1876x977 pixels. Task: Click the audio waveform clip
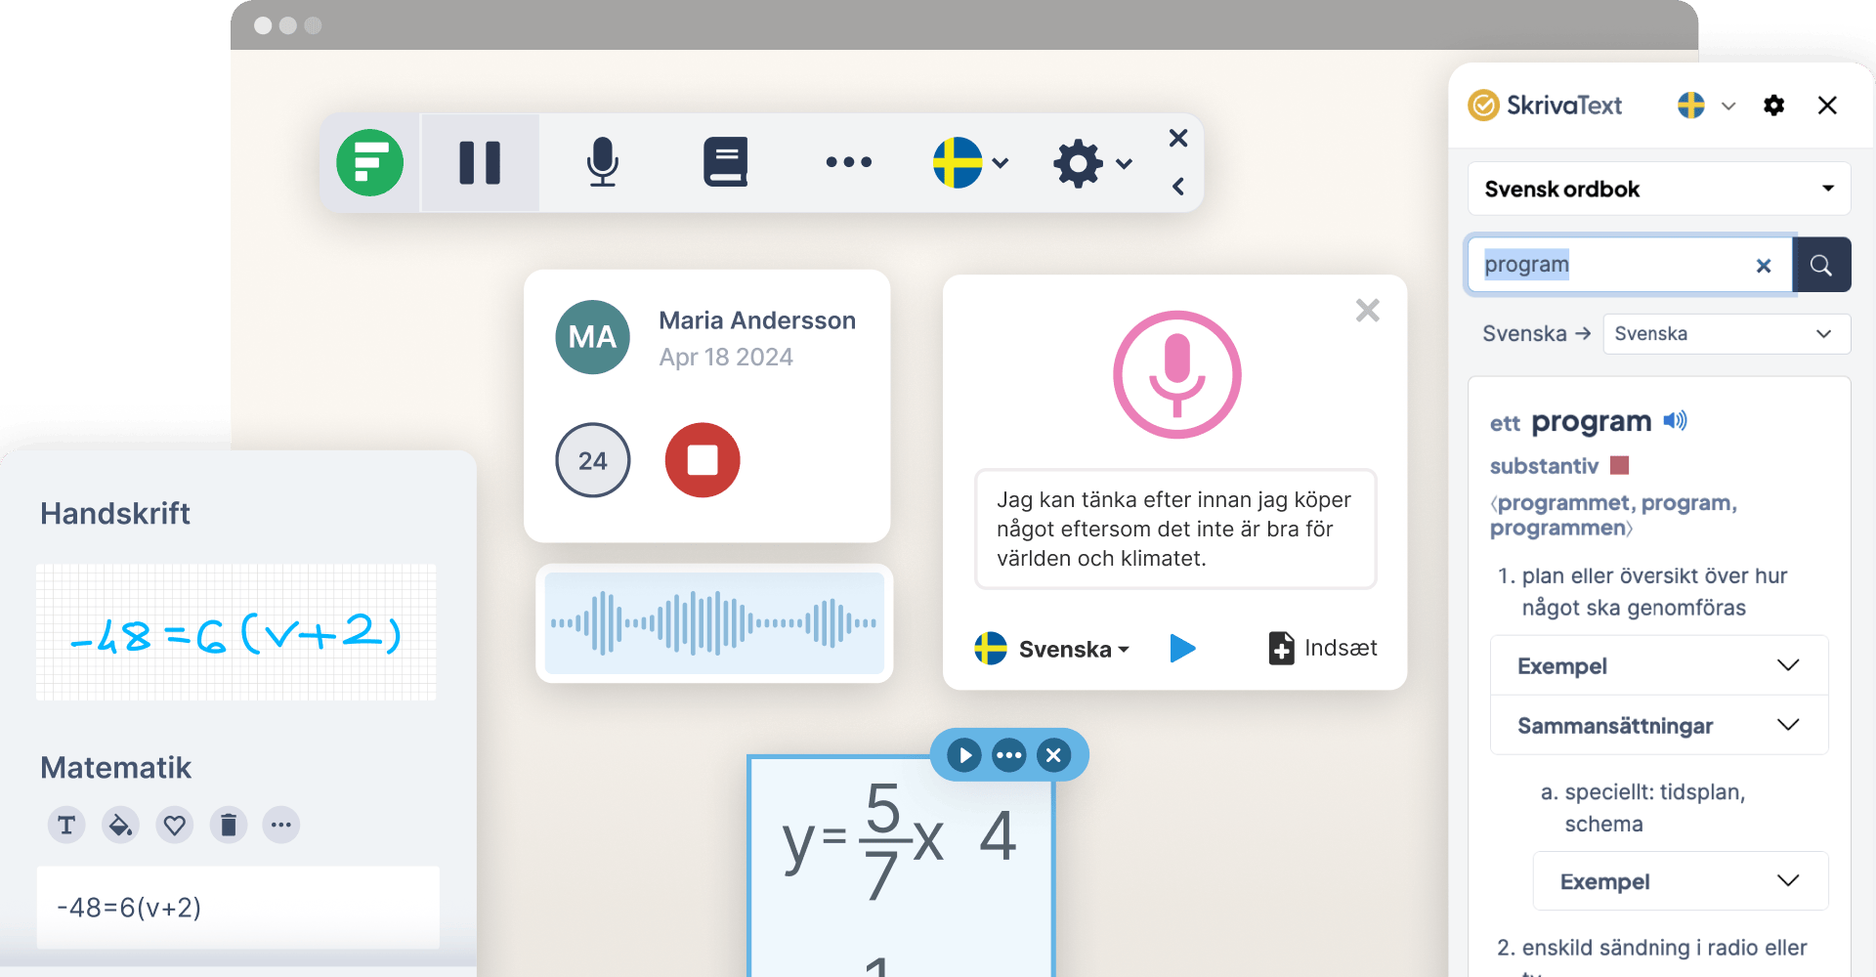click(x=714, y=623)
